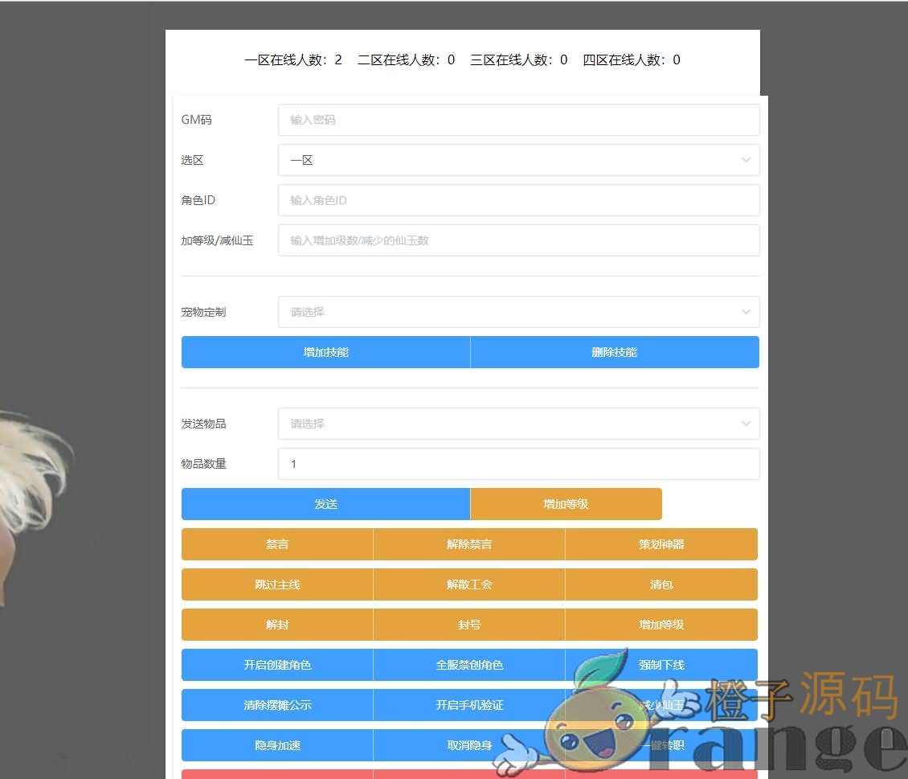Select the 物品数量 field

pos(518,464)
